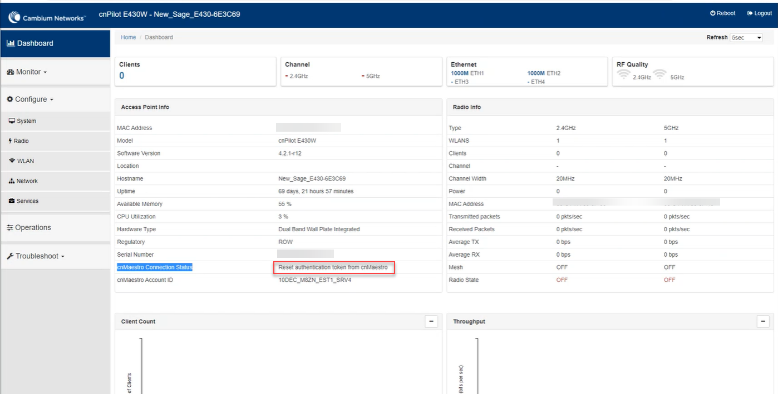Viewport: 778px width, 394px height.
Task: Open the Refresh interval dropdown
Action: (x=746, y=38)
